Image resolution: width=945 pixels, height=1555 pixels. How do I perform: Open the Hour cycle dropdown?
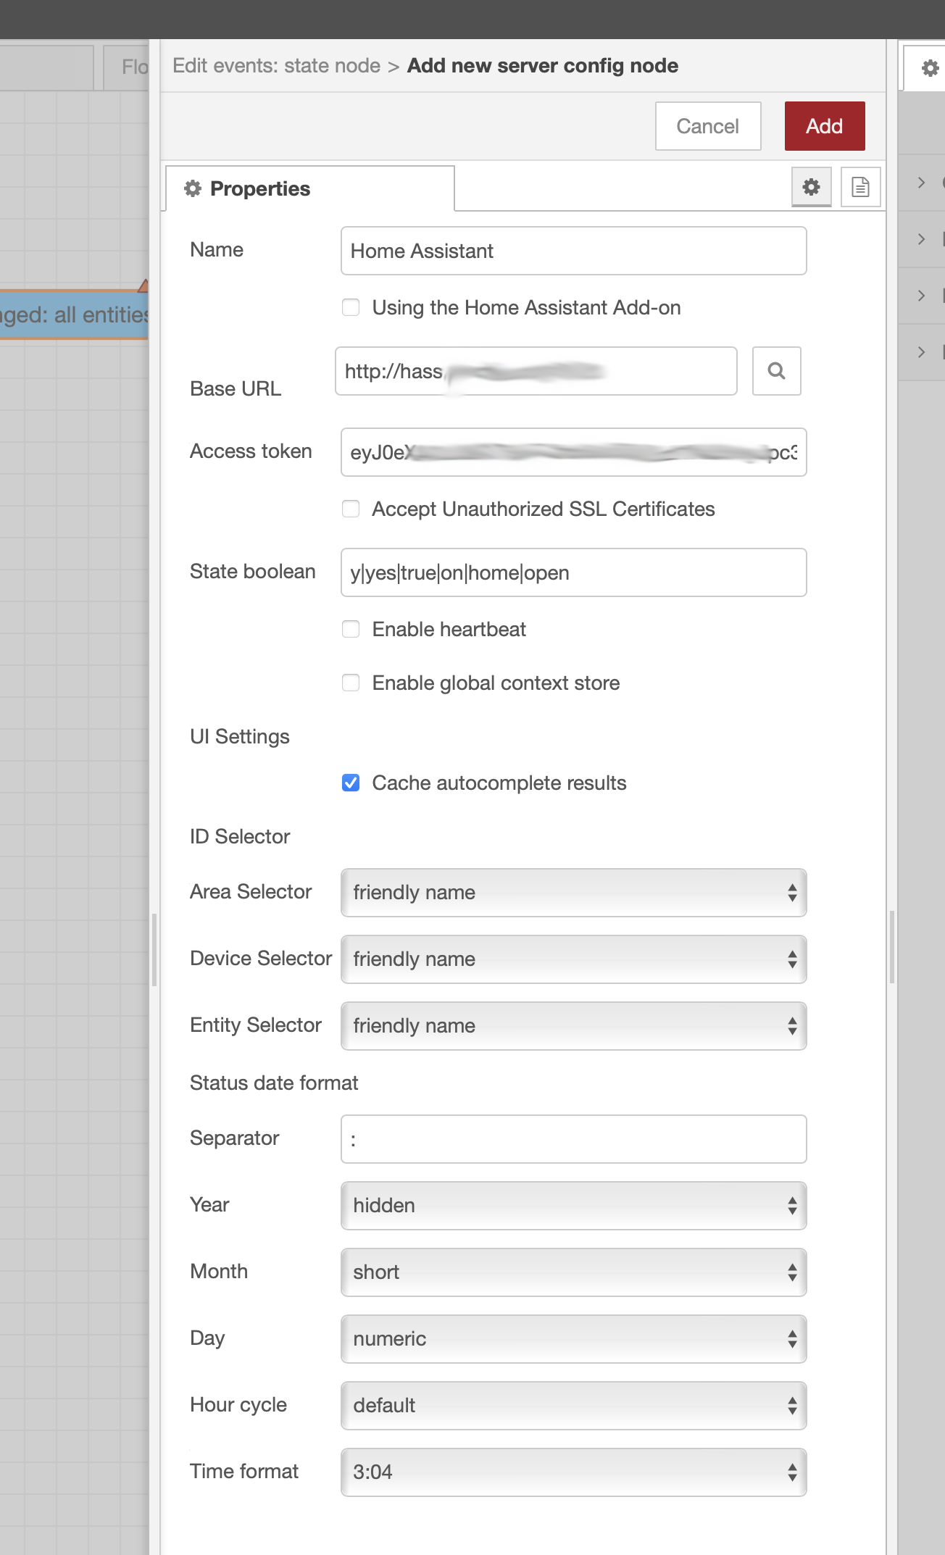573,1406
